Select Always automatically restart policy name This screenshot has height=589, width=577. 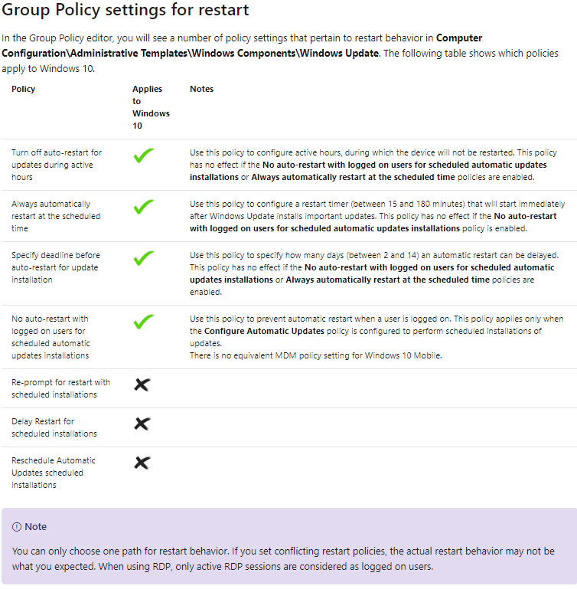pyautogui.click(x=56, y=216)
